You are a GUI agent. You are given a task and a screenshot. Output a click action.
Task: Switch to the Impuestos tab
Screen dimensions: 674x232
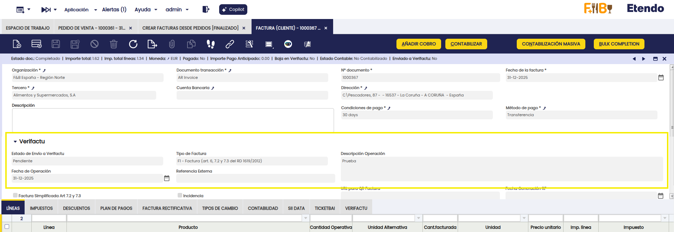(41, 208)
